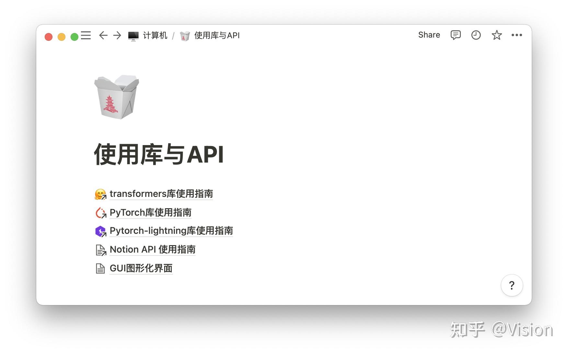
Task: Open the ellipsis more-options icon
Action: (x=517, y=35)
